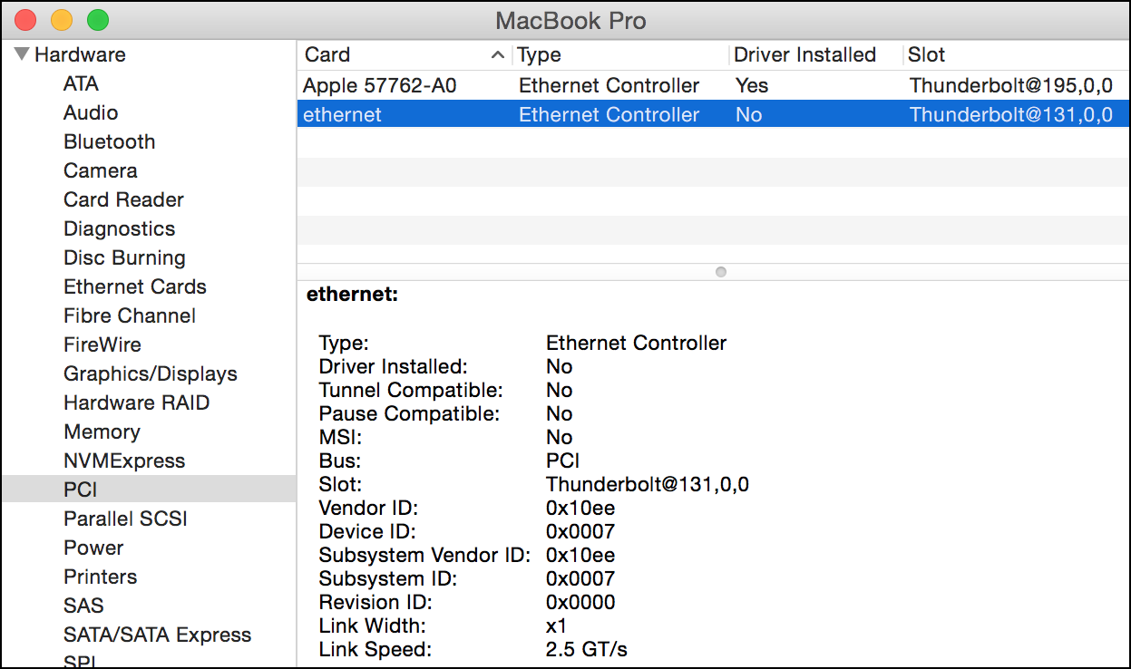
Task: Click Vendor ID value 0x10ee
Action: click(x=580, y=508)
